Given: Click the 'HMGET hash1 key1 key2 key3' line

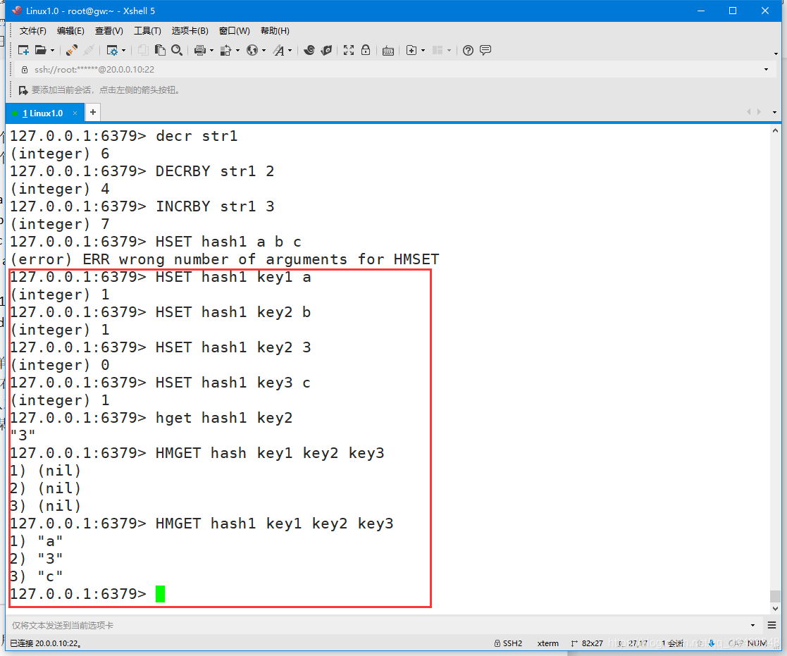Looking at the screenshot, I should pyautogui.click(x=202, y=524).
